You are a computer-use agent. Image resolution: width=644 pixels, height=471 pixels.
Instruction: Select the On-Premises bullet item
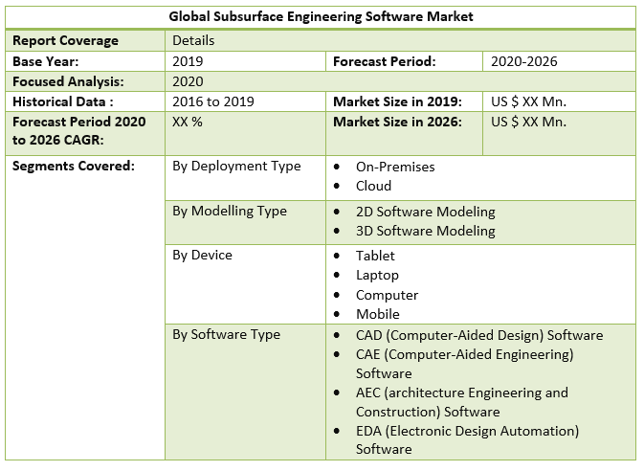pyautogui.click(x=394, y=167)
